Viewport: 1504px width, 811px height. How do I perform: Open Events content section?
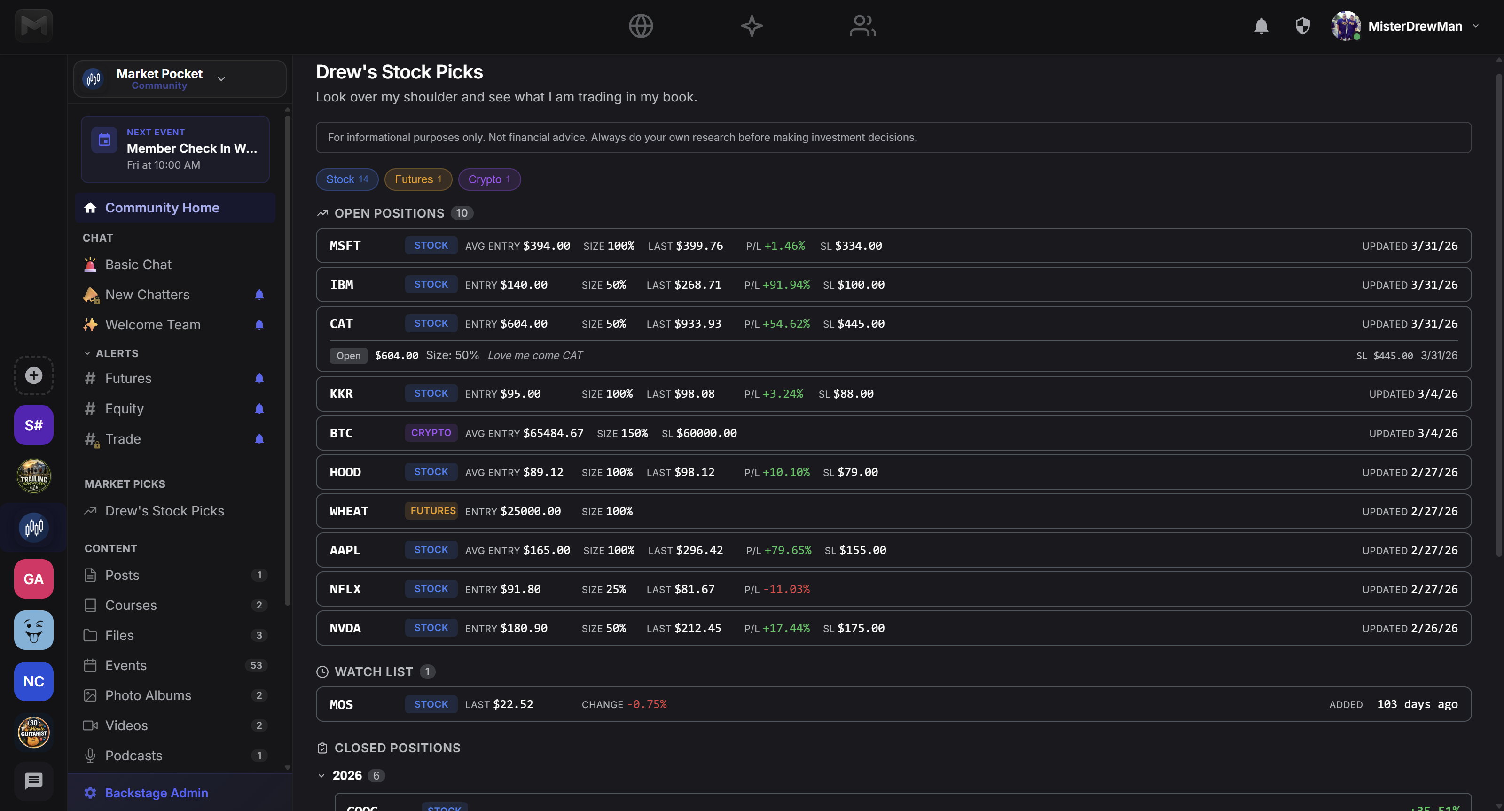[x=175, y=665]
